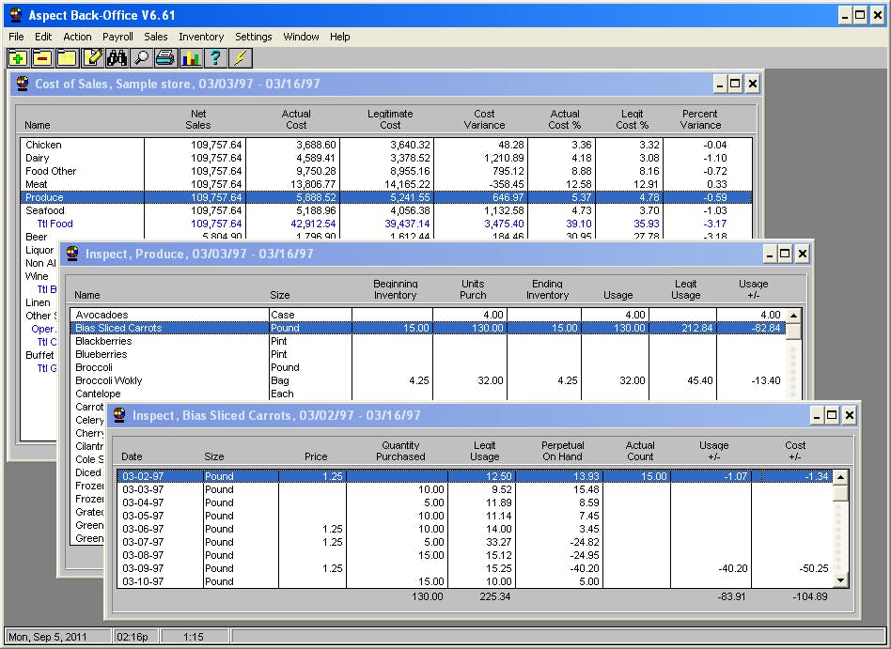Open the Inventory menu
This screenshot has height=649, width=891.
201,37
